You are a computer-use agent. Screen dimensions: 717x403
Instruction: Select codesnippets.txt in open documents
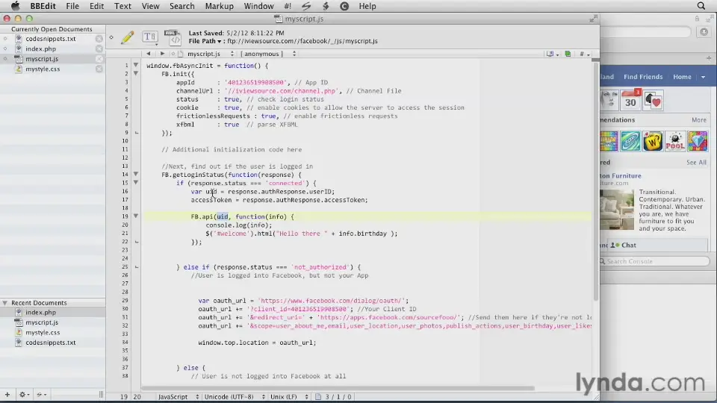pos(51,39)
